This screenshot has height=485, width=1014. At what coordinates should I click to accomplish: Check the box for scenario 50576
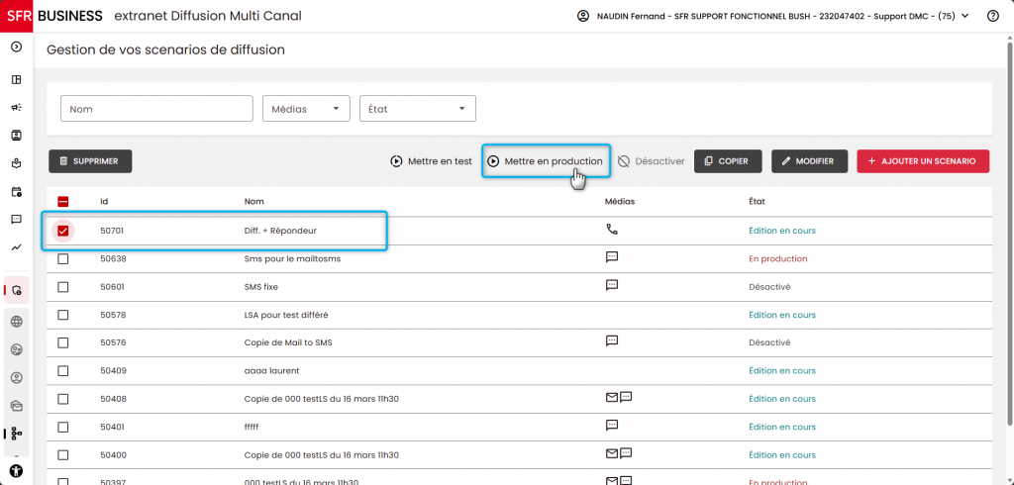pyautogui.click(x=62, y=342)
